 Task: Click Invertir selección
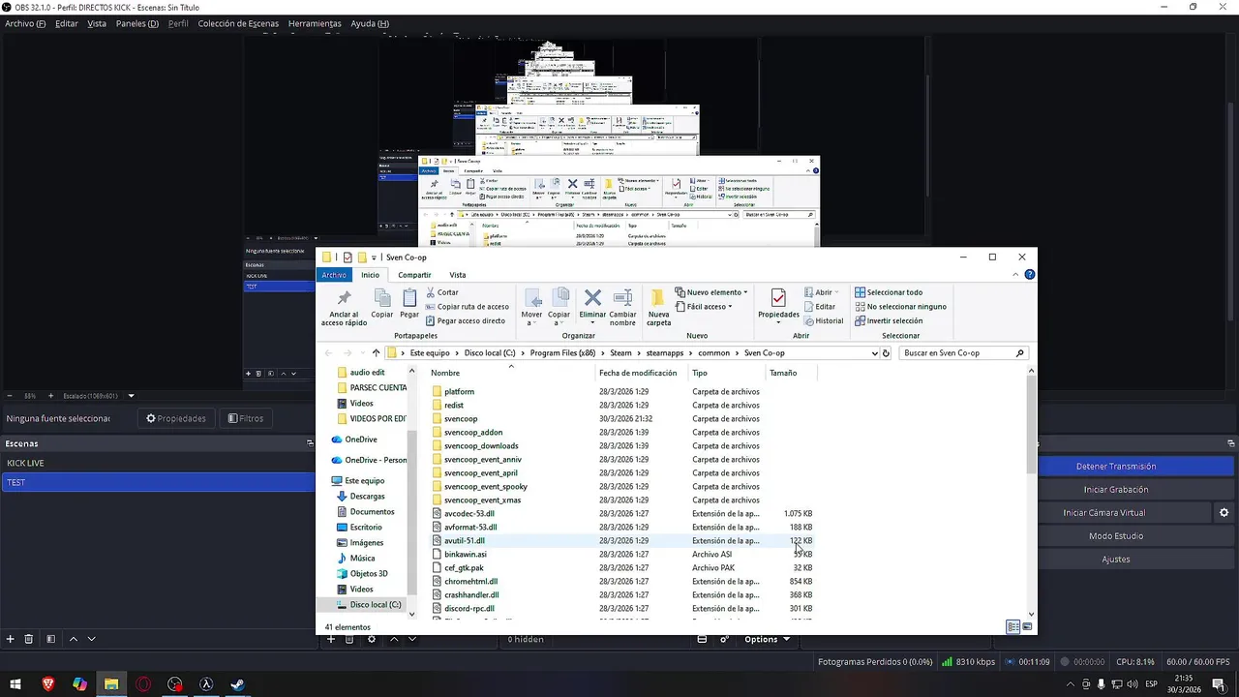(889, 320)
